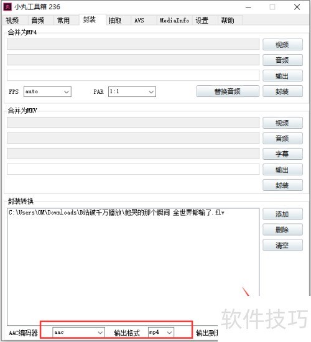Expand the FPS auto dropdown
Screen dimensions: 311x342
click(x=47, y=91)
